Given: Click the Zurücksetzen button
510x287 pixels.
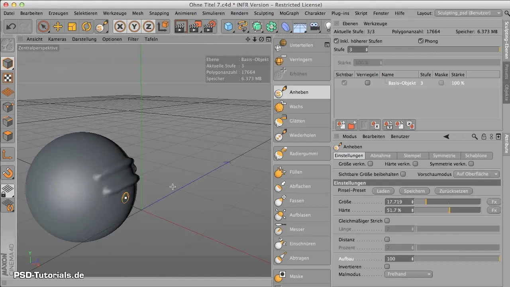Looking at the screenshot, I should click(453, 191).
